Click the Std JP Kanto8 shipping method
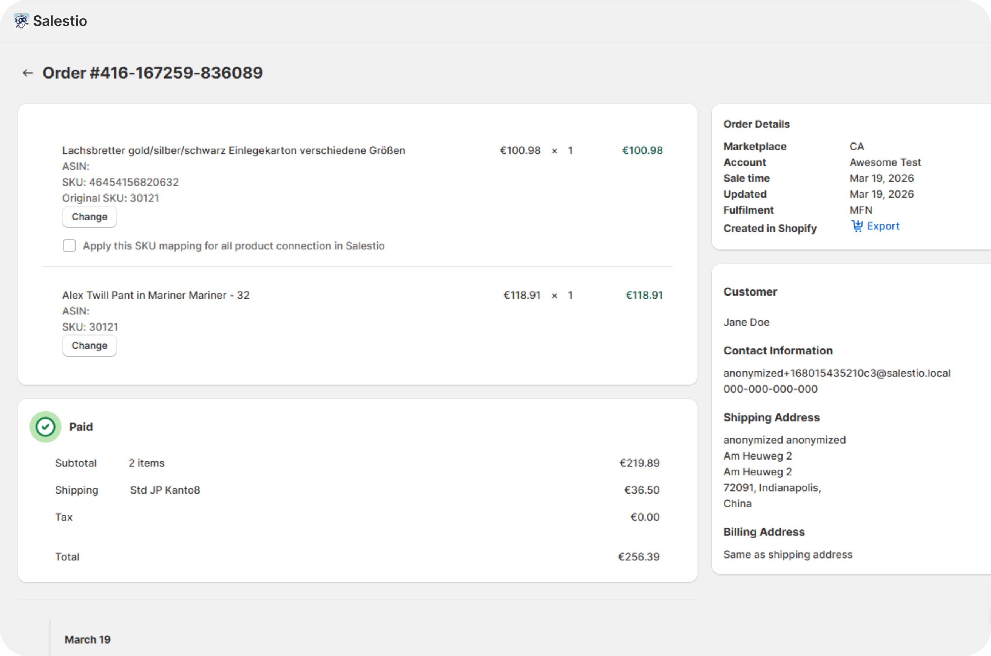Screen dimensions: 991x656 pos(165,490)
